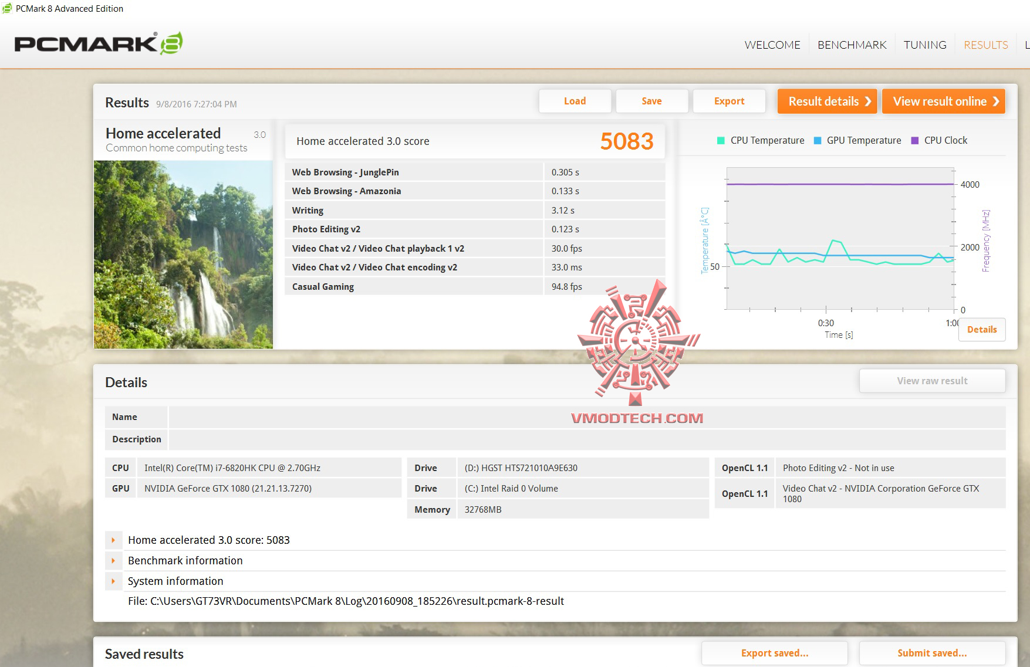Click the 3.12 s Writing value
The width and height of the screenshot is (1030, 667).
(563, 211)
